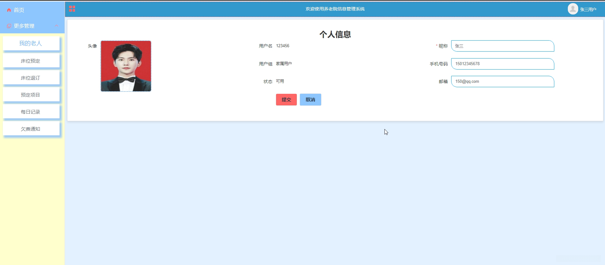
Task: Click the username value 123456
Action: pos(283,46)
